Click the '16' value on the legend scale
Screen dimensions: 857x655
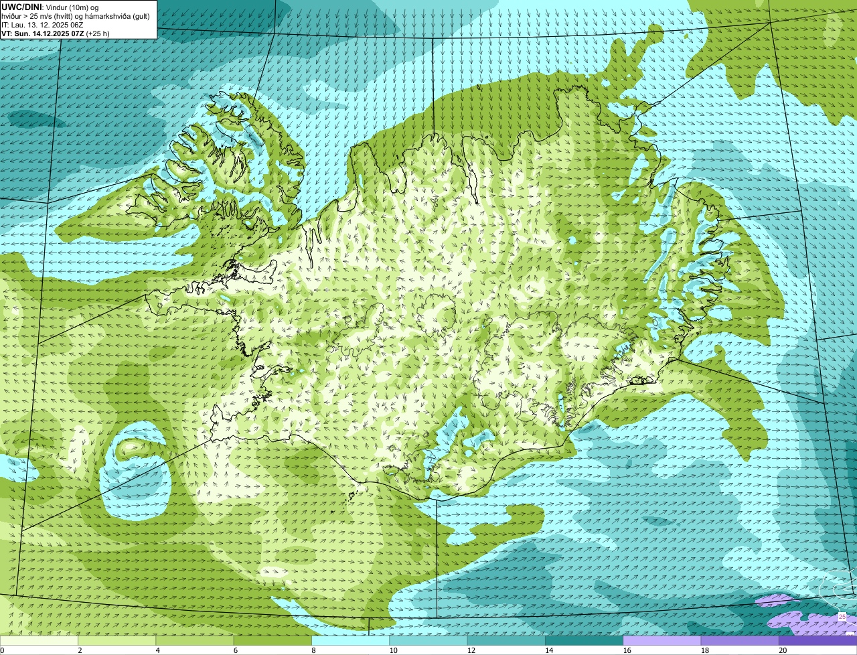627,650
